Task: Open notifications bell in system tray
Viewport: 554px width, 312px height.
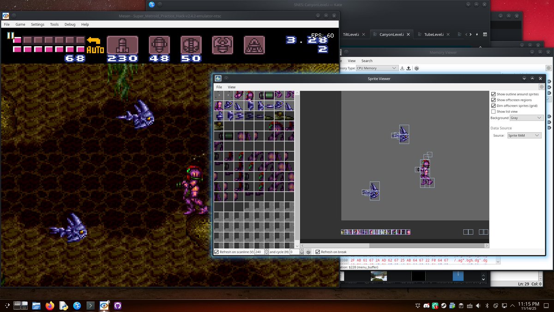Action: 418,306
